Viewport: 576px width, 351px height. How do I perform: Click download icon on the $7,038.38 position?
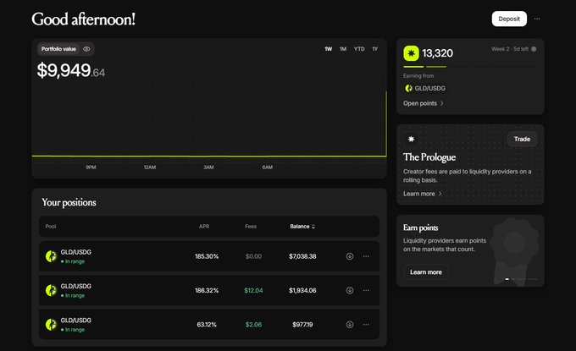click(x=350, y=256)
